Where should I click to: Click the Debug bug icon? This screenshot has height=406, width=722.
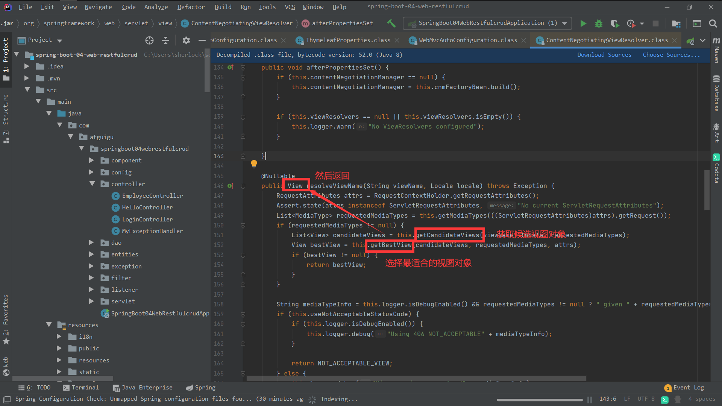[x=599, y=24]
